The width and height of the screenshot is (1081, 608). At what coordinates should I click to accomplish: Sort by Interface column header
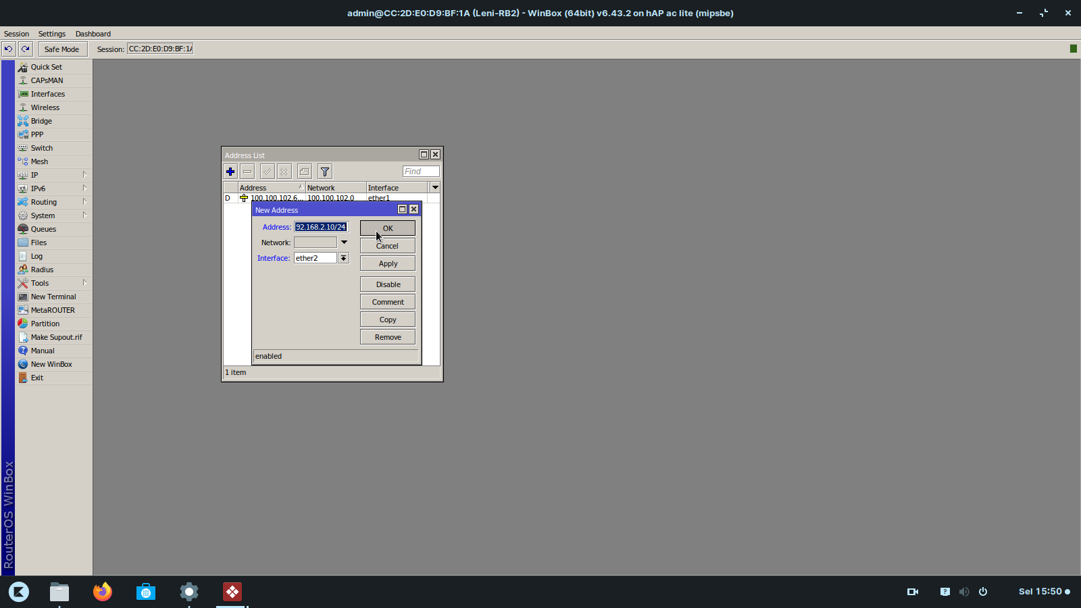coord(397,188)
